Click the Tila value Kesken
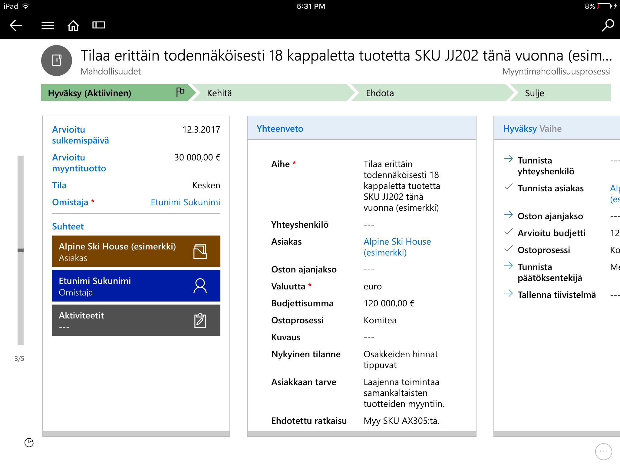620x465 pixels. click(x=206, y=185)
